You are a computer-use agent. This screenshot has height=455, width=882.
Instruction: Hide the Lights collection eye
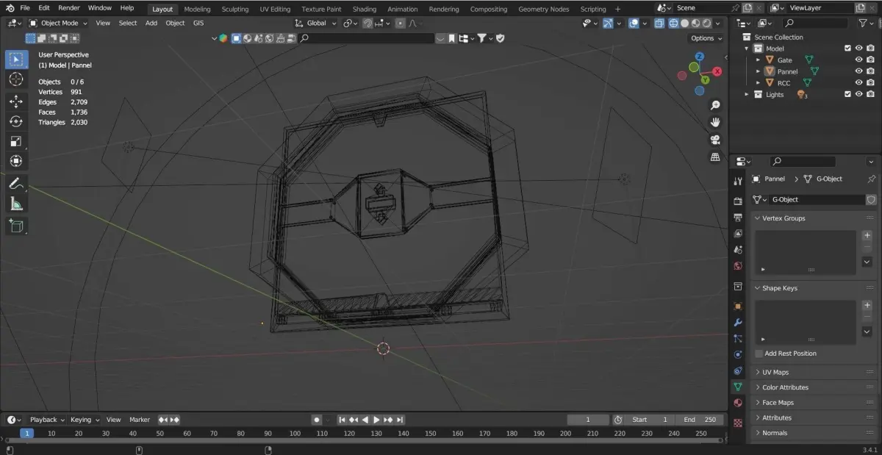pyautogui.click(x=858, y=94)
